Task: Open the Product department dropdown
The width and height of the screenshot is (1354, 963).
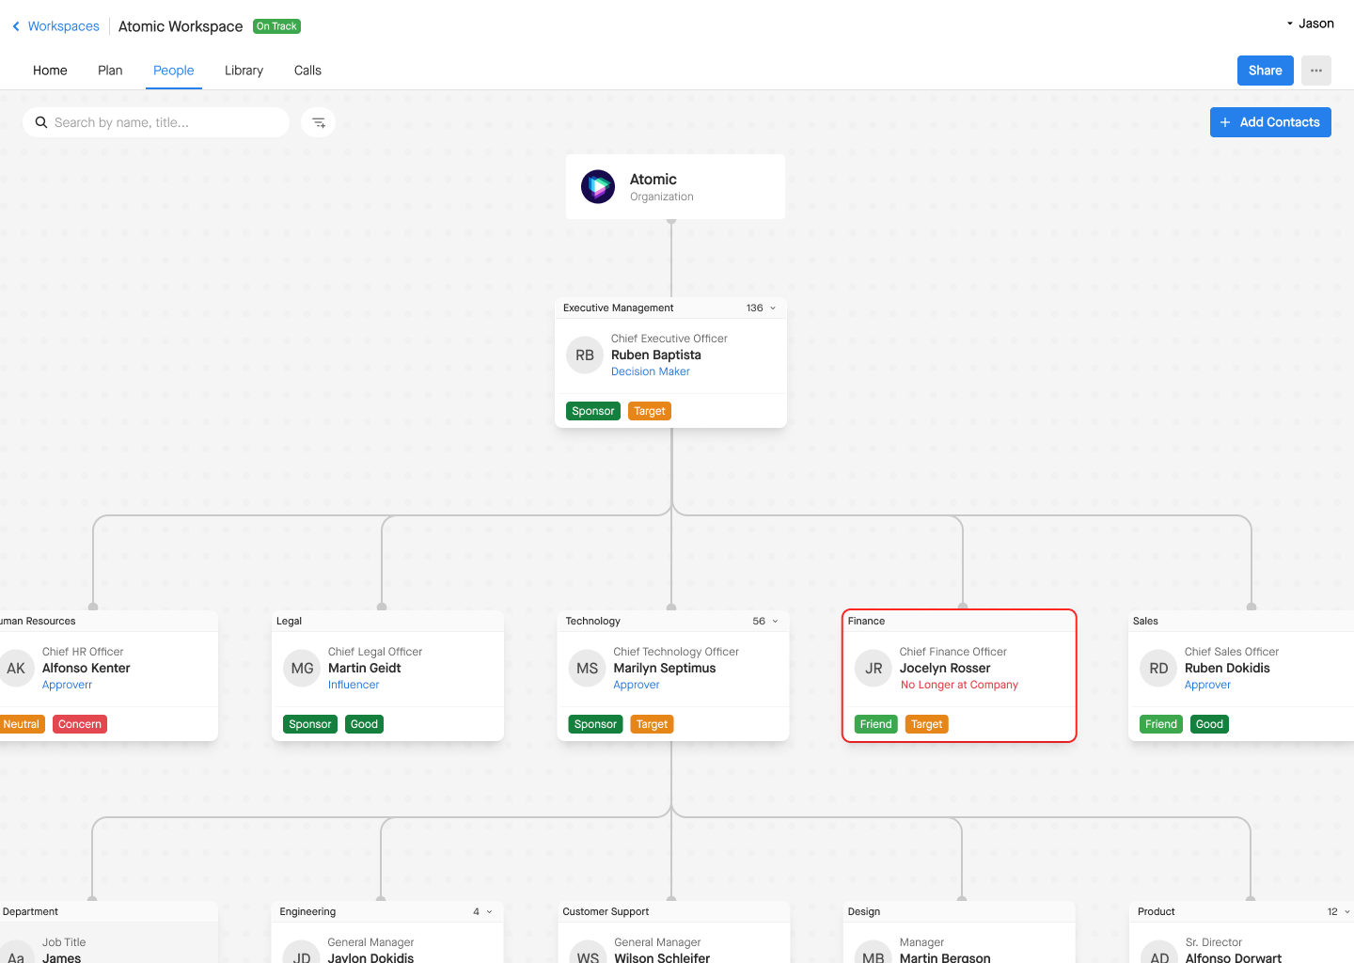Action: point(1347,911)
